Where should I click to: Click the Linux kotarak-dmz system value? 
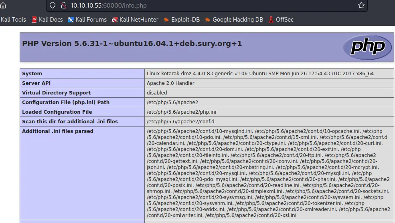click(x=260, y=73)
